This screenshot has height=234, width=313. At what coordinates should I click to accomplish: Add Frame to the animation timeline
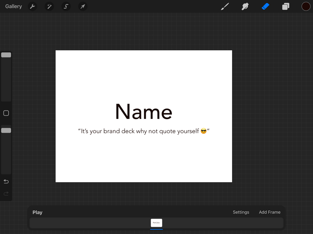(x=269, y=212)
